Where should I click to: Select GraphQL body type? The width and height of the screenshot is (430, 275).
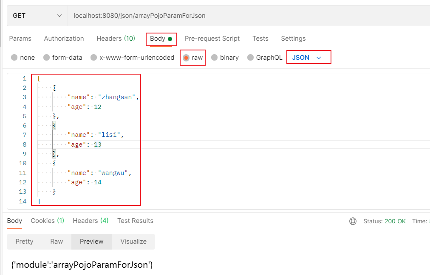coord(251,58)
